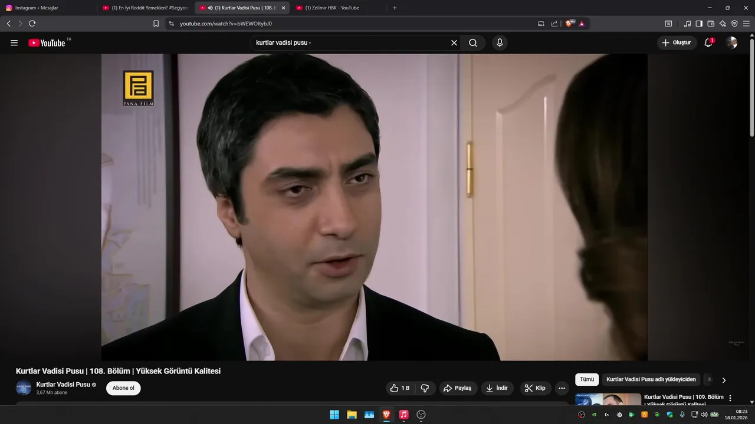Open the YouTube guide hamburger menu

[x=14, y=43]
